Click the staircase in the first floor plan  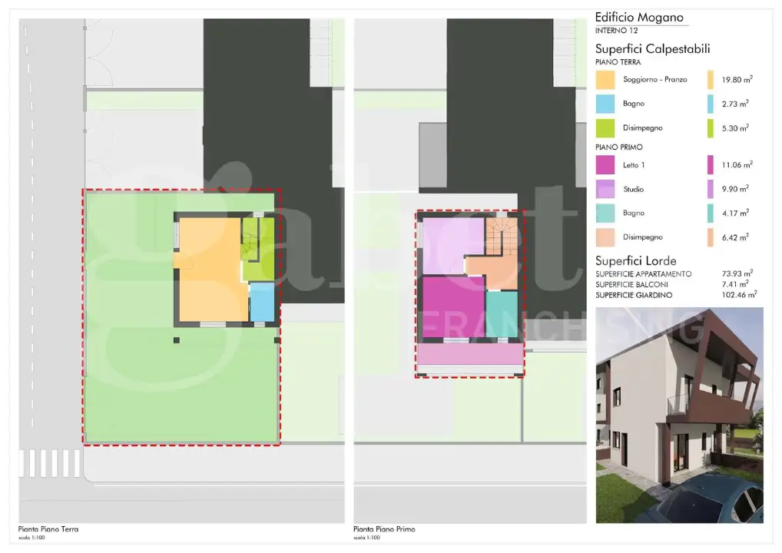pos(502,235)
